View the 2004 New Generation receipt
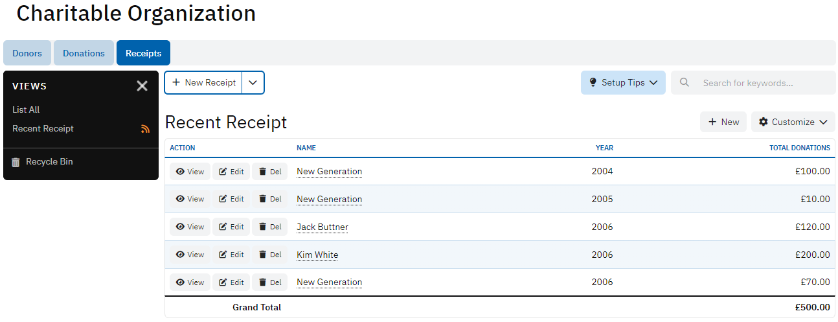 coord(190,172)
